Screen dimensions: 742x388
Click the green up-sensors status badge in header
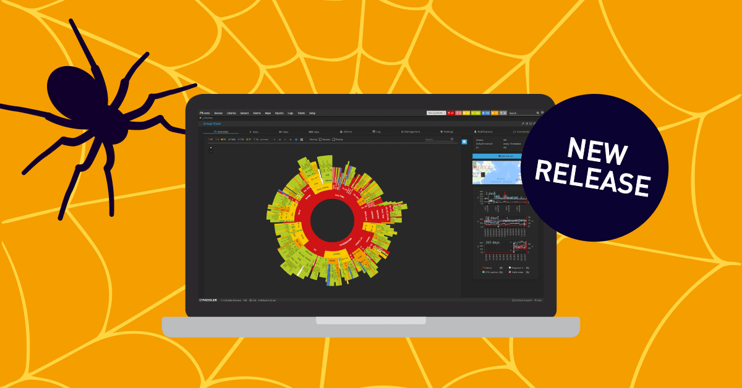[x=476, y=113]
